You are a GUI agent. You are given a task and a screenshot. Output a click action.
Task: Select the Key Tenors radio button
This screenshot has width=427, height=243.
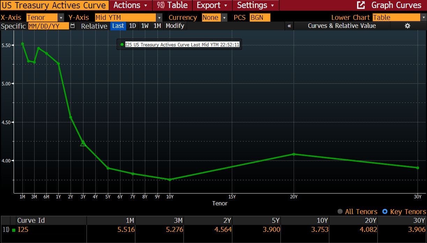[x=385, y=212]
